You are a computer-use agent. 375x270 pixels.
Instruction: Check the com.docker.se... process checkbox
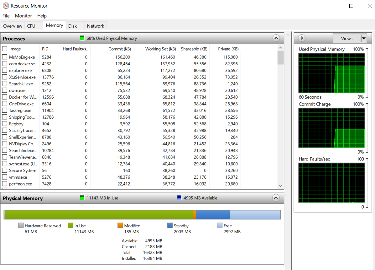pos(5,64)
